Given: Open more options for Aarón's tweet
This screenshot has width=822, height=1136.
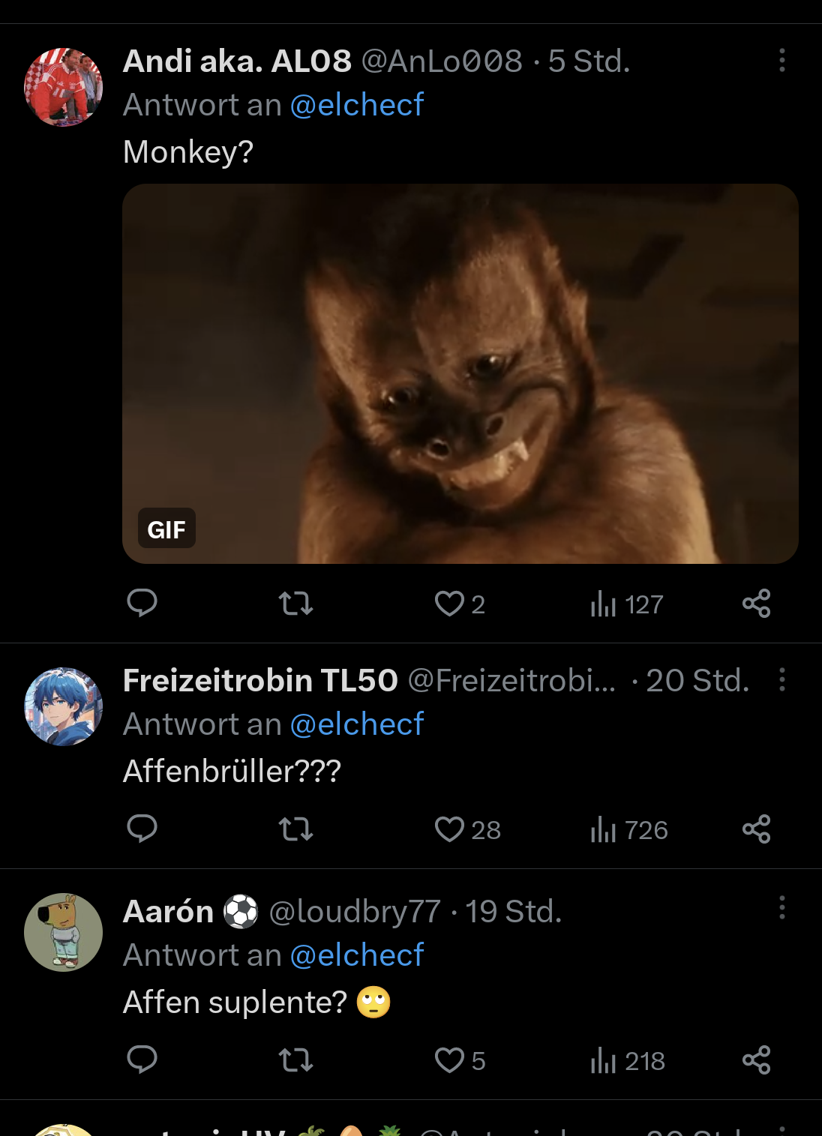Looking at the screenshot, I should point(781,908).
